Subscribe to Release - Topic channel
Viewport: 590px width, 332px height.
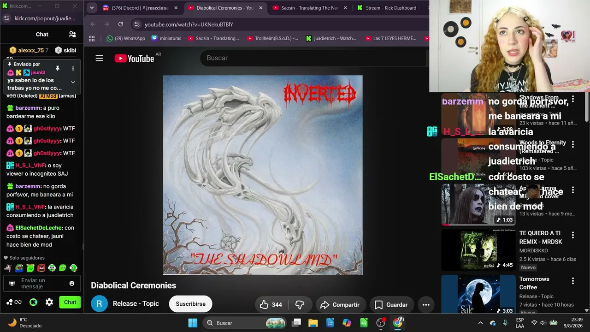pos(190,304)
